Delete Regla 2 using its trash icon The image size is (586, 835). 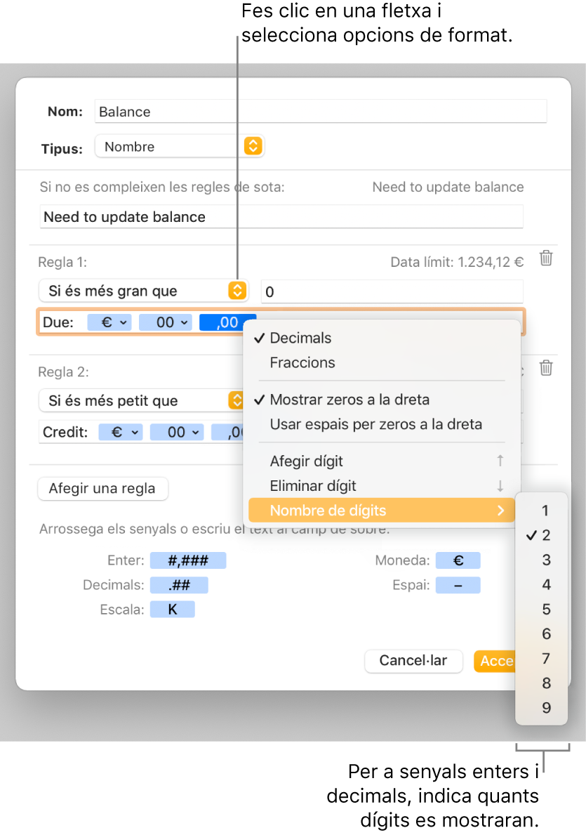pos(546,368)
